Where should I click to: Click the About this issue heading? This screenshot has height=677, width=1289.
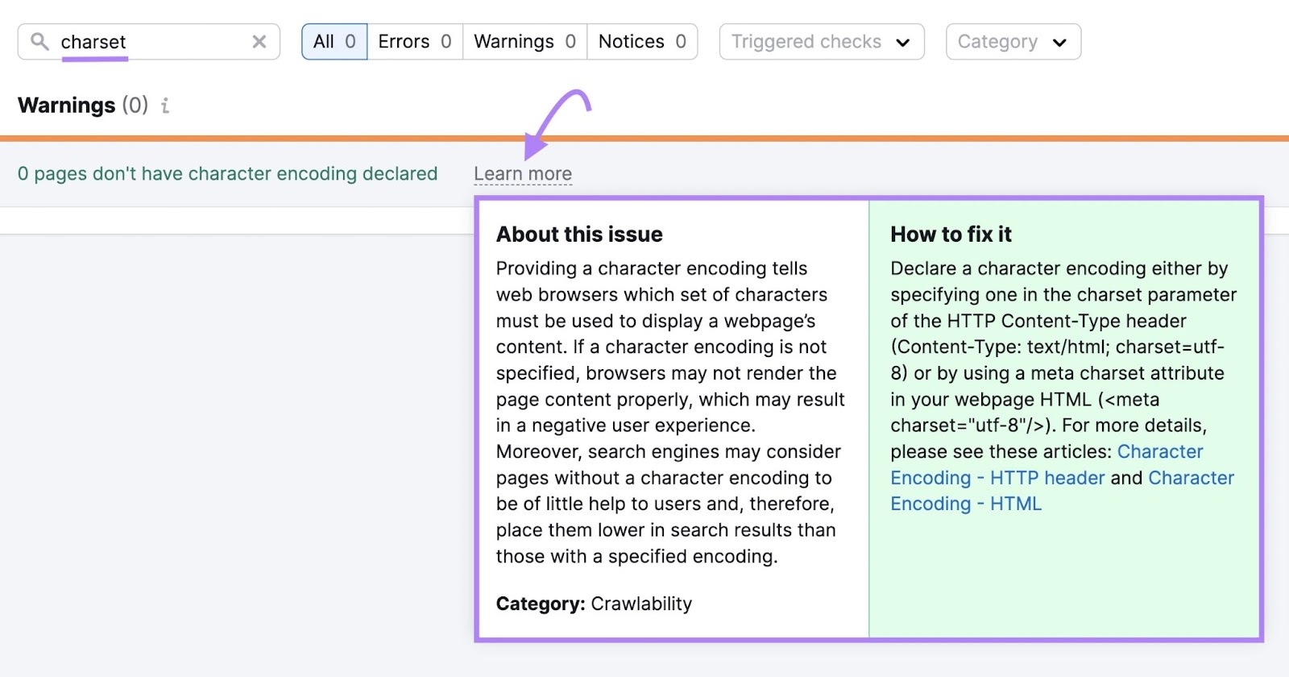pos(579,235)
